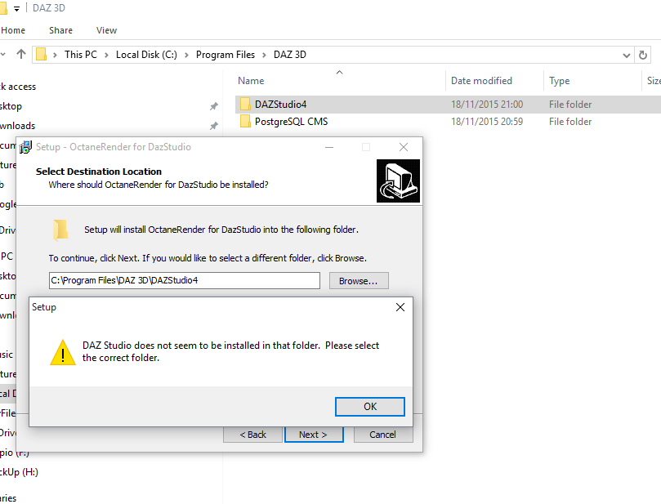Image resolution: width=661 pixels, height=504 pixels.
Task: Open the View ribbon tab
Action: point(106,30)
